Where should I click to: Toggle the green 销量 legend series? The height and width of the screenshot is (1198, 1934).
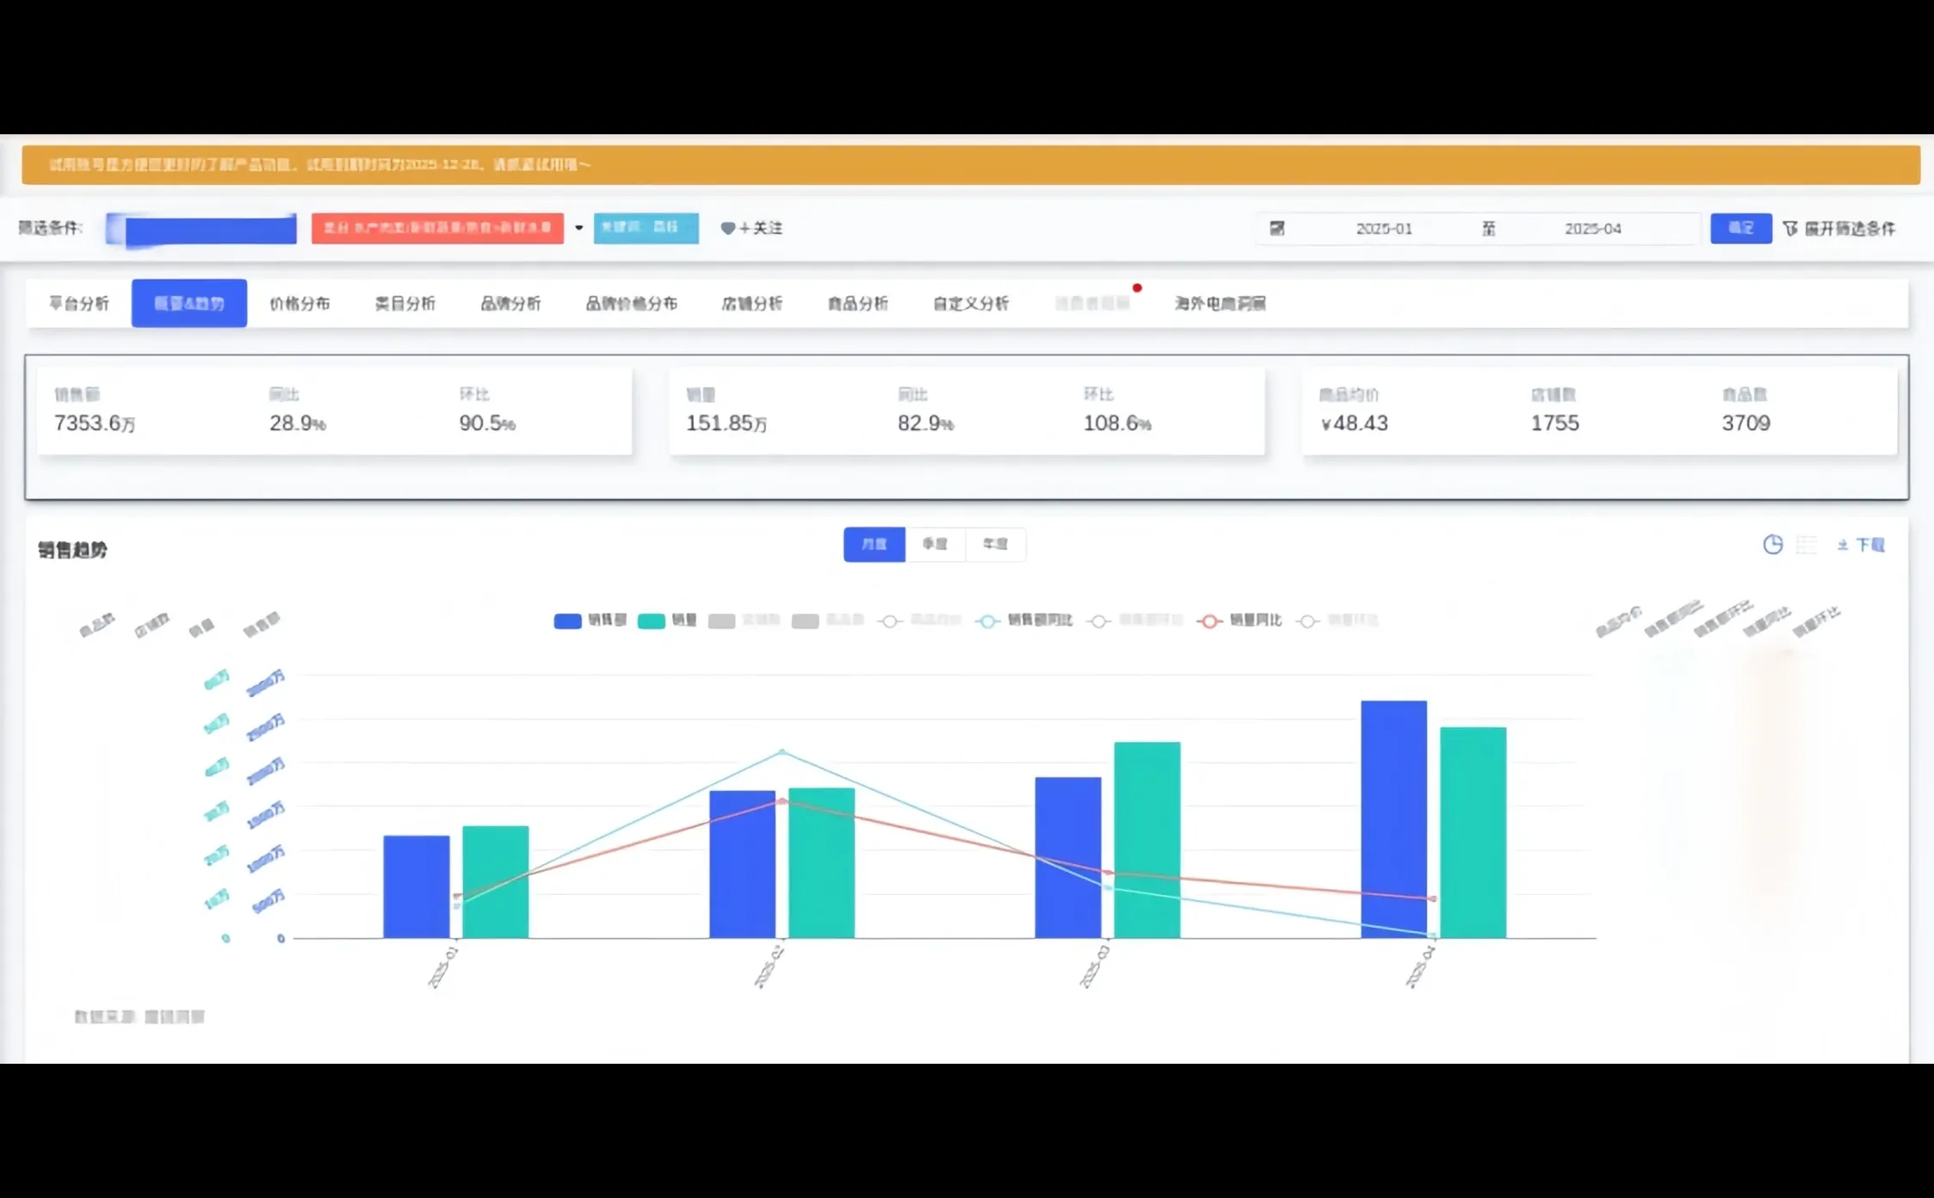click(652, 621)
